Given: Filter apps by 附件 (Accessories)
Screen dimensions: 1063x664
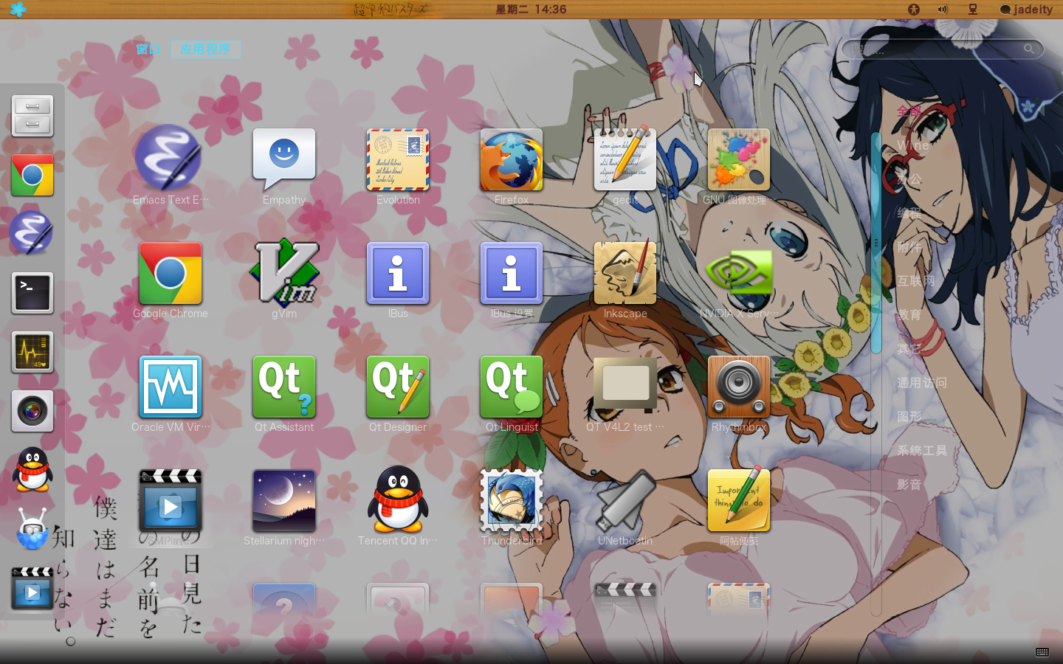Looking at the screenshot, I should (x=909, y=247).
